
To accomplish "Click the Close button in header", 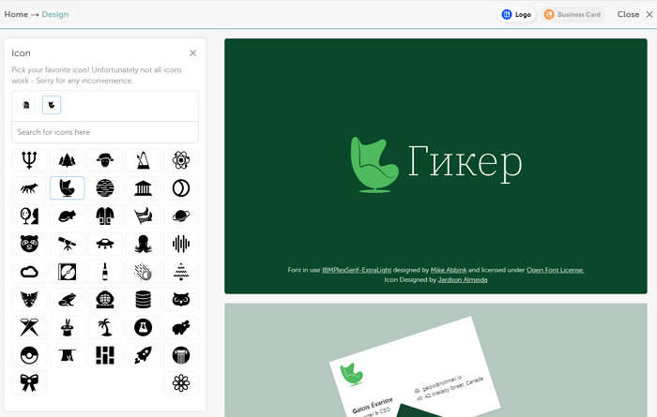I will click(x=634, y=14).
